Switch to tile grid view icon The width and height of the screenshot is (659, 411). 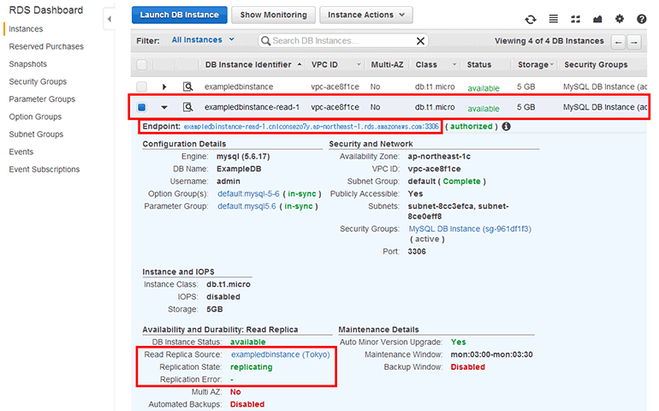point(575,19)
